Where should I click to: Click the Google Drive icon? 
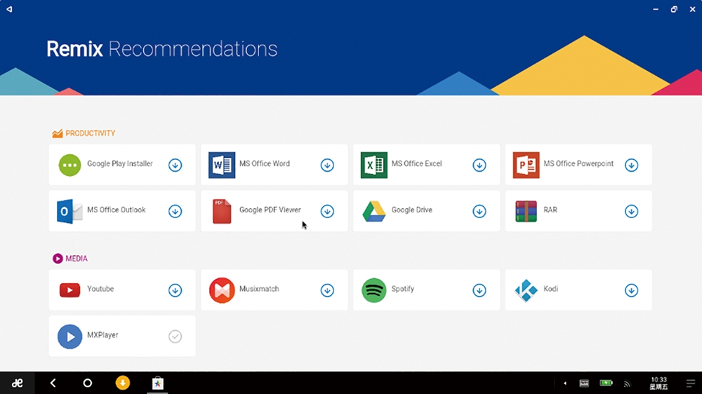point(374,211)
